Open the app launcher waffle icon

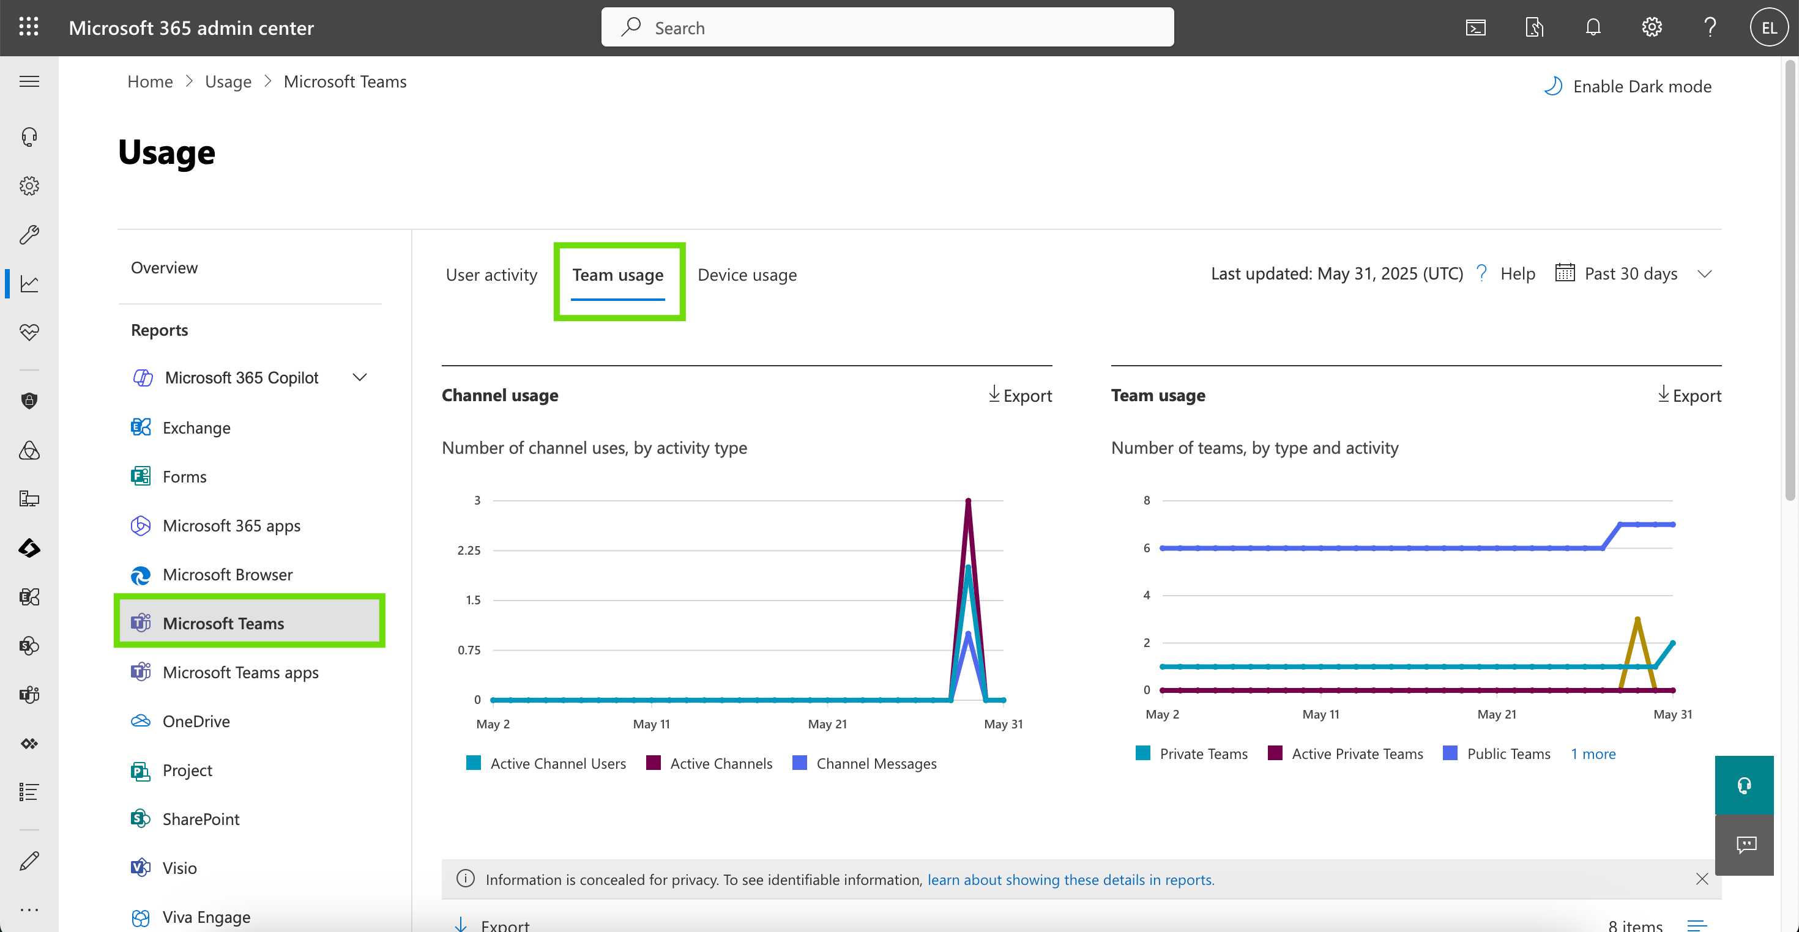pyautogui.click(x=29, y=28)
